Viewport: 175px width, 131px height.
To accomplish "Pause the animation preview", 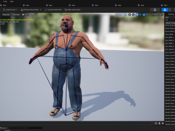I will 159,123.
